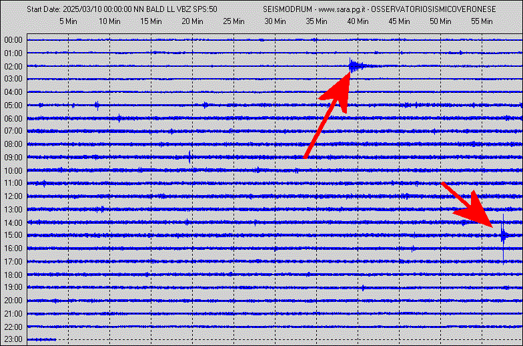
Task: Click the "10 Min" column header
Action: (109, 21)
